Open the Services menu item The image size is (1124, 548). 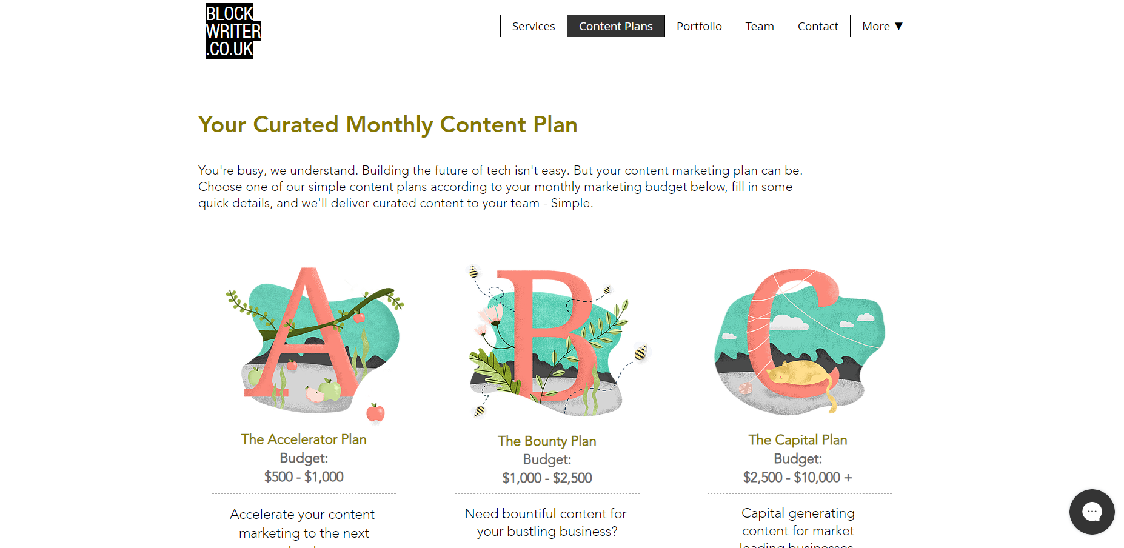tap(533, 26)
